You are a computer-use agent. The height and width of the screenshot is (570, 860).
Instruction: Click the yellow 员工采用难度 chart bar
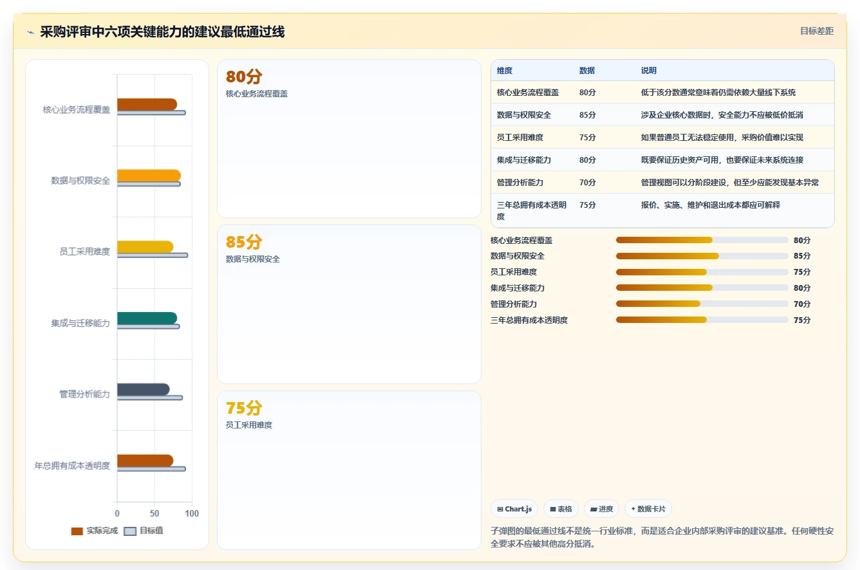[145, 246]
